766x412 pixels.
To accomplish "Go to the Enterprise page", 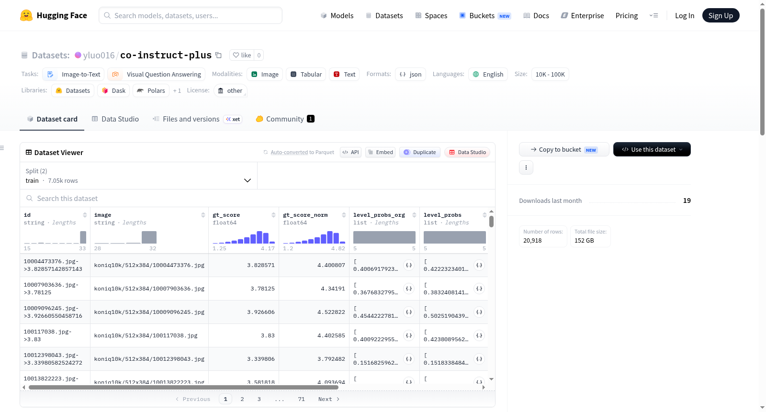I will tap(583, 15).
